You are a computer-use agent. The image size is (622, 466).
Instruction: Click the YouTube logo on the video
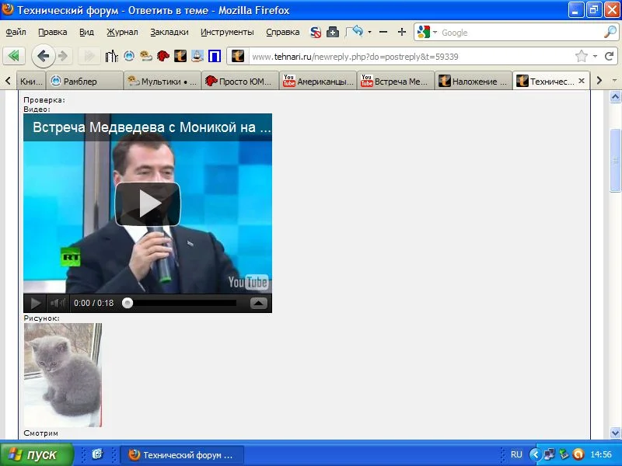pyautogui.click(x=248, y=283)
